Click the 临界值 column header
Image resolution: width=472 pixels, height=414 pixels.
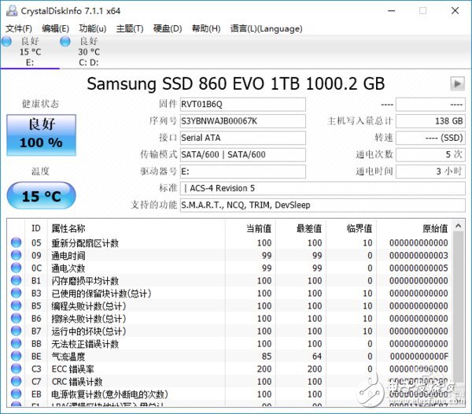[x=352, y=228]
